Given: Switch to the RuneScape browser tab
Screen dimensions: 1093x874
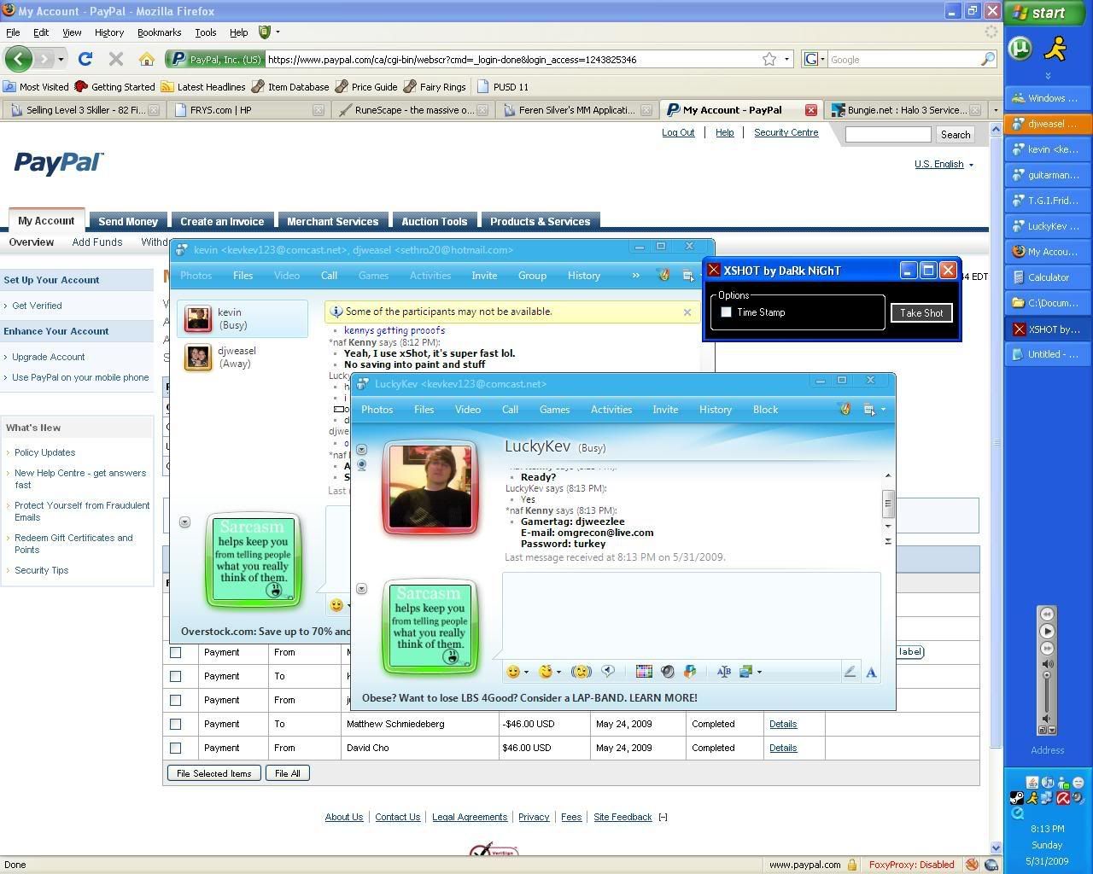Looking at the screenshot, I should (413, 110).
